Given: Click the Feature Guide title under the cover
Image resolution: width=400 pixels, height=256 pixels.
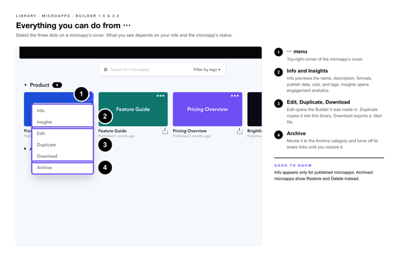Looking at the screenshot, I should click(112, 131).
